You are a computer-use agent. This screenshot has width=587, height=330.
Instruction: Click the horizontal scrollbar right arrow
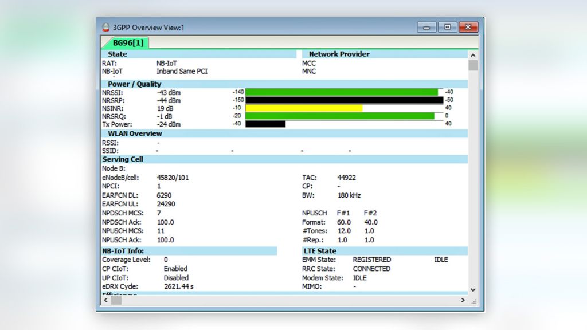click(463, 300)
